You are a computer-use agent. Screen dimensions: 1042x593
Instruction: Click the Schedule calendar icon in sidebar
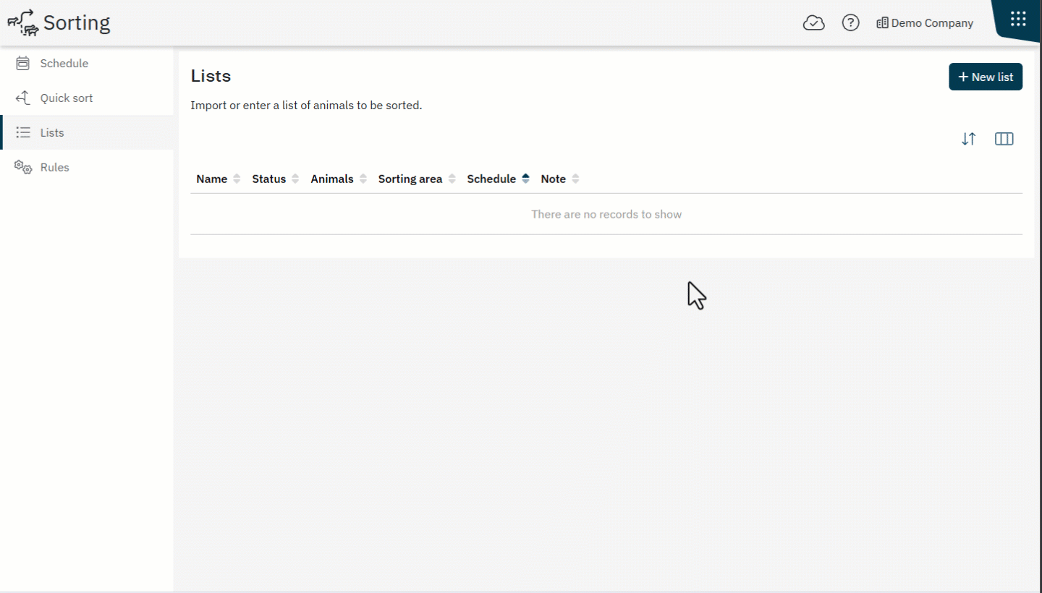pyautogui.click(x=22, y=64)
